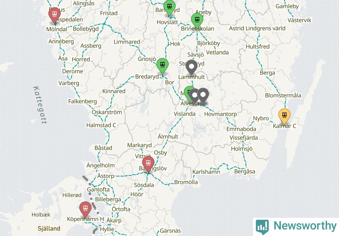Select the red train marker at Köpenhamn H
The height and width of the screenshot is (236, 339).
(x=85, y=209)
